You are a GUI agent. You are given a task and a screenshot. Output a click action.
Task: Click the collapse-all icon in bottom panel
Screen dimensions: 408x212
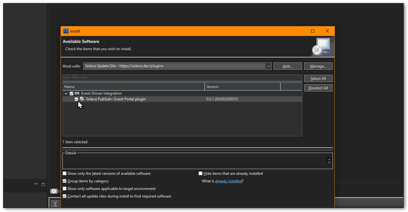(56, 204)
